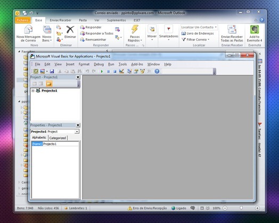Open the Format menu in VBA editor
Image resolution: width=279 pixels, height=223 pixels.
point(84,64)
